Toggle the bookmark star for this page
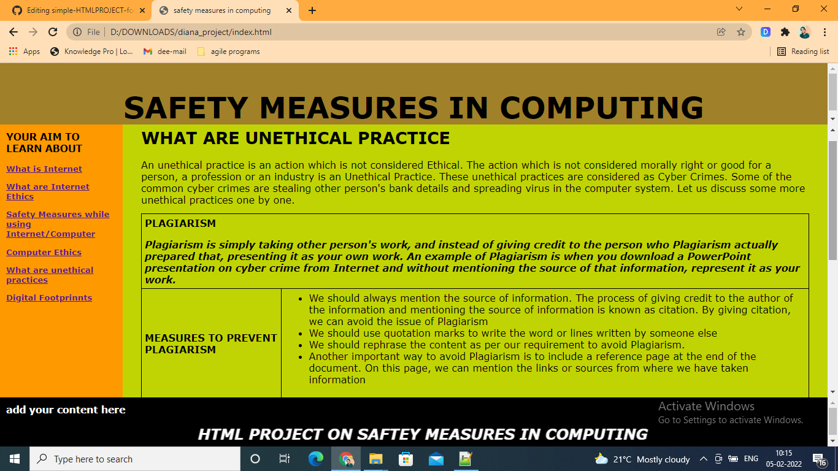Viewport: 838px width, 471px height. (x=742, y=31)
